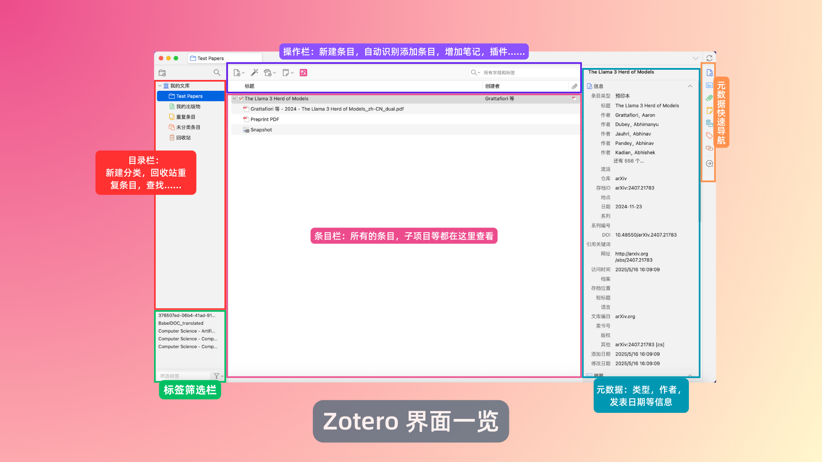The width and height of the screenshot is (822, 462).
Task: Jump to Libraries and Collections side nav icon
Action: [709, 123]
